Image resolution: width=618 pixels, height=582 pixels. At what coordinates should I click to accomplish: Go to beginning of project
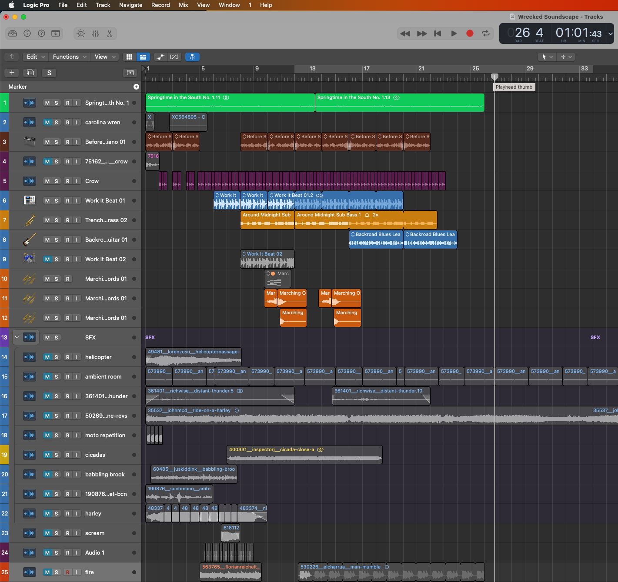tap(438, 33)
